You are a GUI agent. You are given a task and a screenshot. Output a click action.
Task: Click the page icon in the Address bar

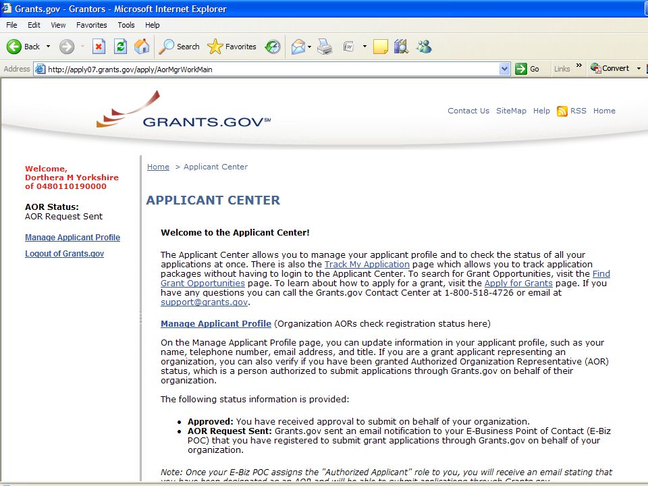click(x=40, y=69)
